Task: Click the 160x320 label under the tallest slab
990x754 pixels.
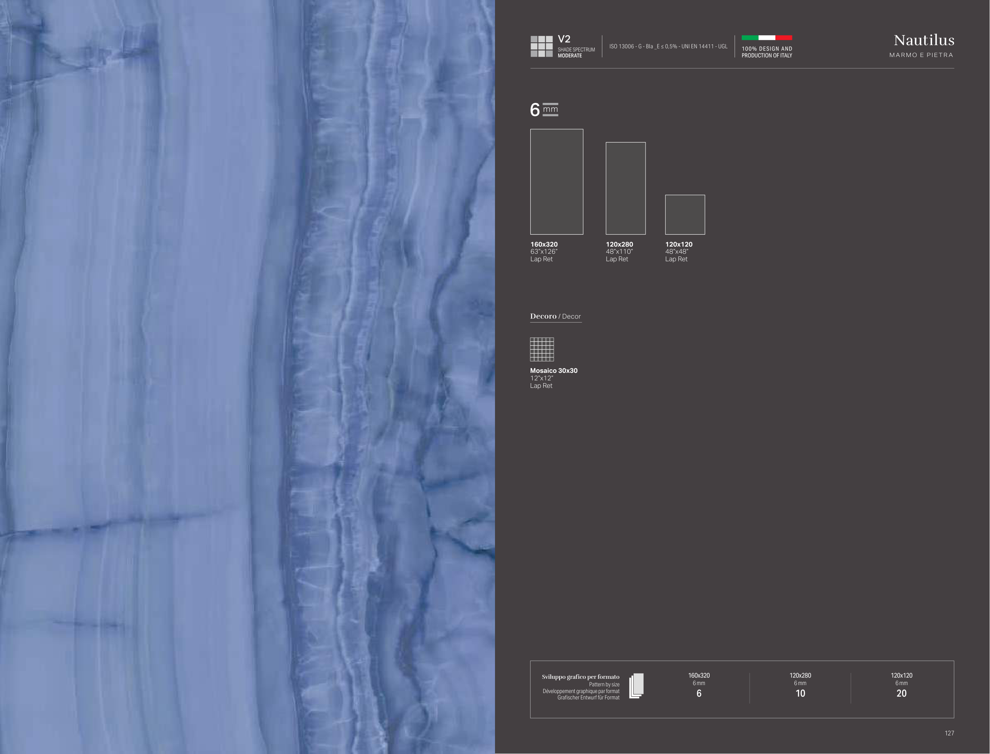Action: click(544, 245)
